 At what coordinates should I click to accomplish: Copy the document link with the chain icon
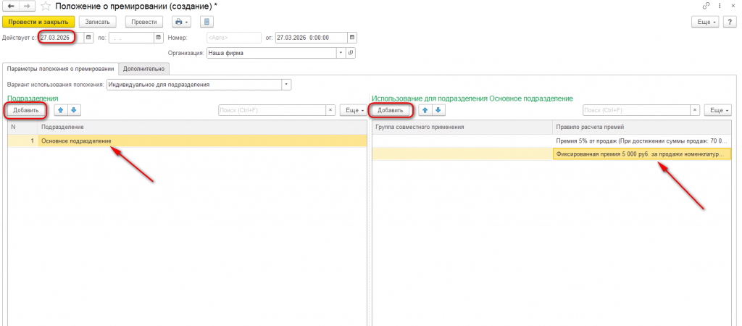point(706,6)
